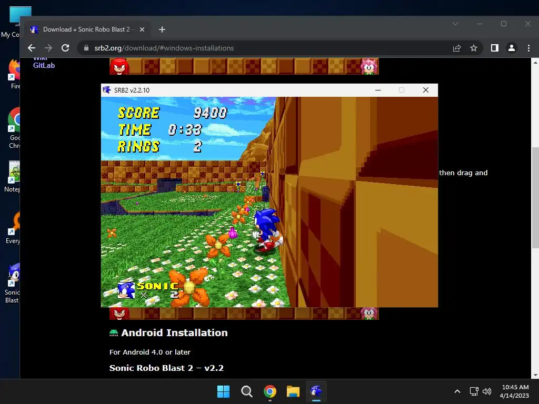Screen dimensions: 539x404
Task: Show hidden tray icons chevron
Action: [457, 391]
